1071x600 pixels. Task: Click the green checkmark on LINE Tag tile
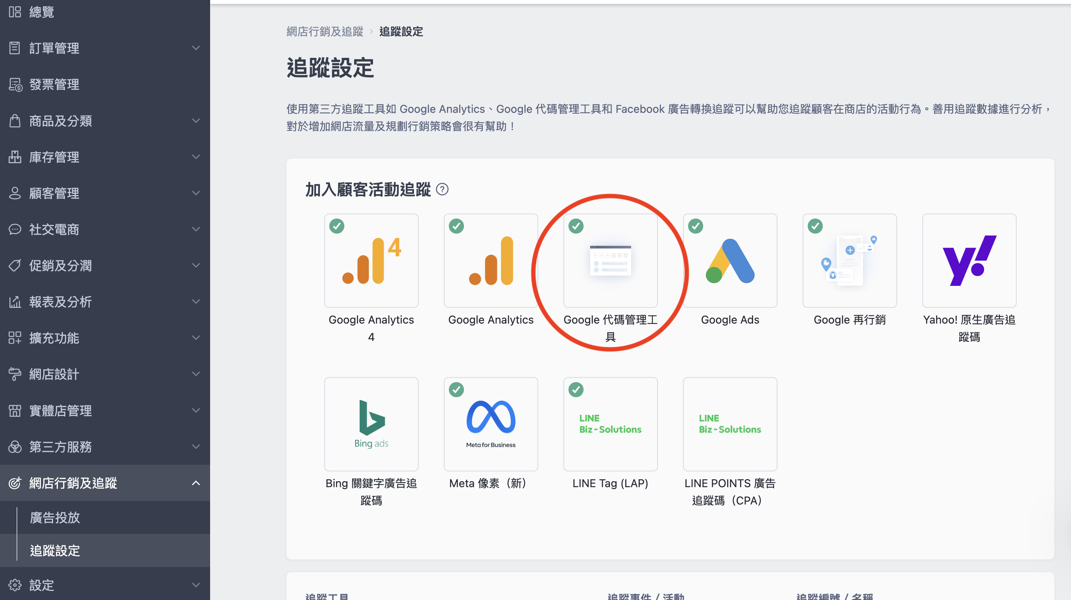coord(576,390)
